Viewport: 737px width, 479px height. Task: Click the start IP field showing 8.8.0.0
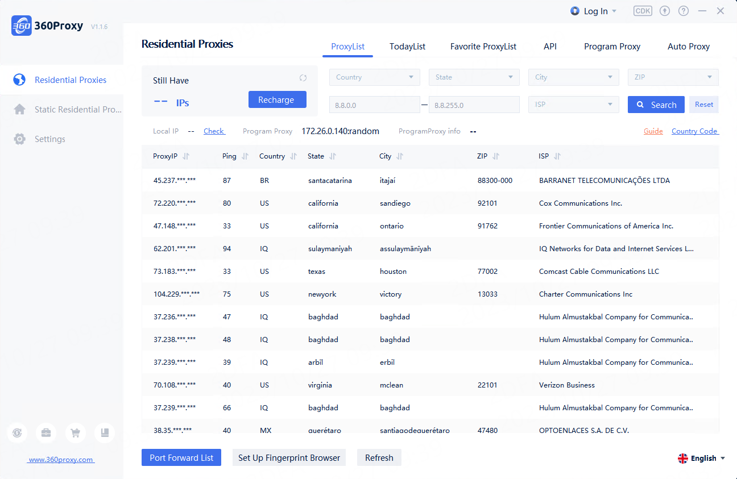375,105
